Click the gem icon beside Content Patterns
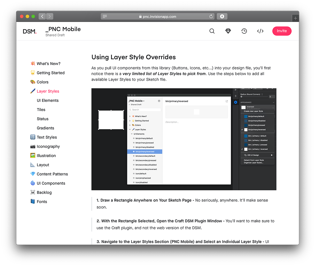The image size is (315, 266). [33, 174]
